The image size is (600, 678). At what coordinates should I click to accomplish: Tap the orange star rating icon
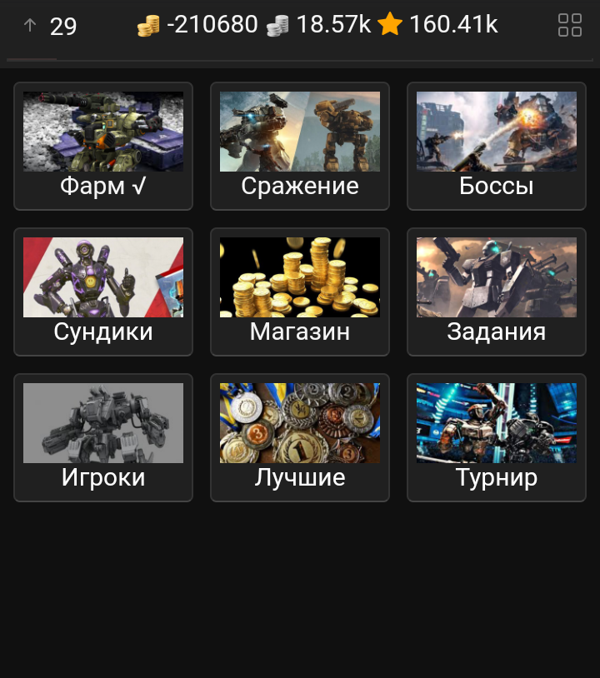click(390, 24)
